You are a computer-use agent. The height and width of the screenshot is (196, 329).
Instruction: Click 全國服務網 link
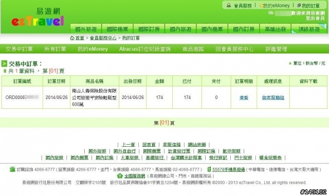[x=135, y=175]
